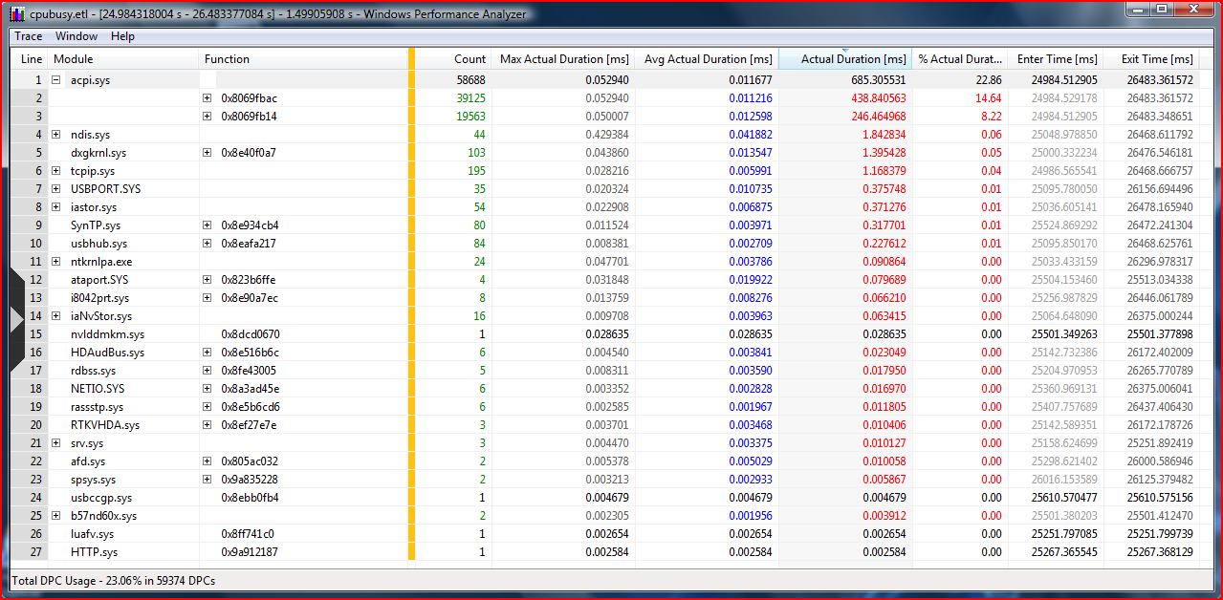Viewport: 1223px width, 600px height.
Task: Open the left side flyout arrow panel
Action: (16, 319)
